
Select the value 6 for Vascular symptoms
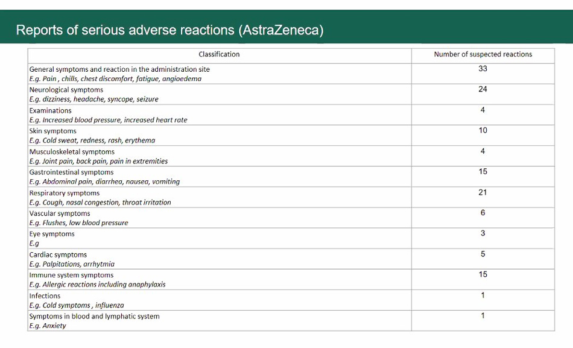[x=483, y=213]
